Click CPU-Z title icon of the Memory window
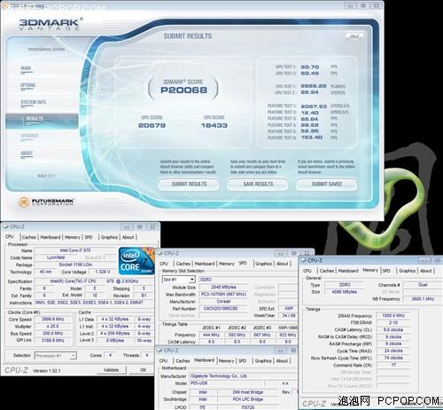This screenshot has height=410, width=443. point(304,260)
